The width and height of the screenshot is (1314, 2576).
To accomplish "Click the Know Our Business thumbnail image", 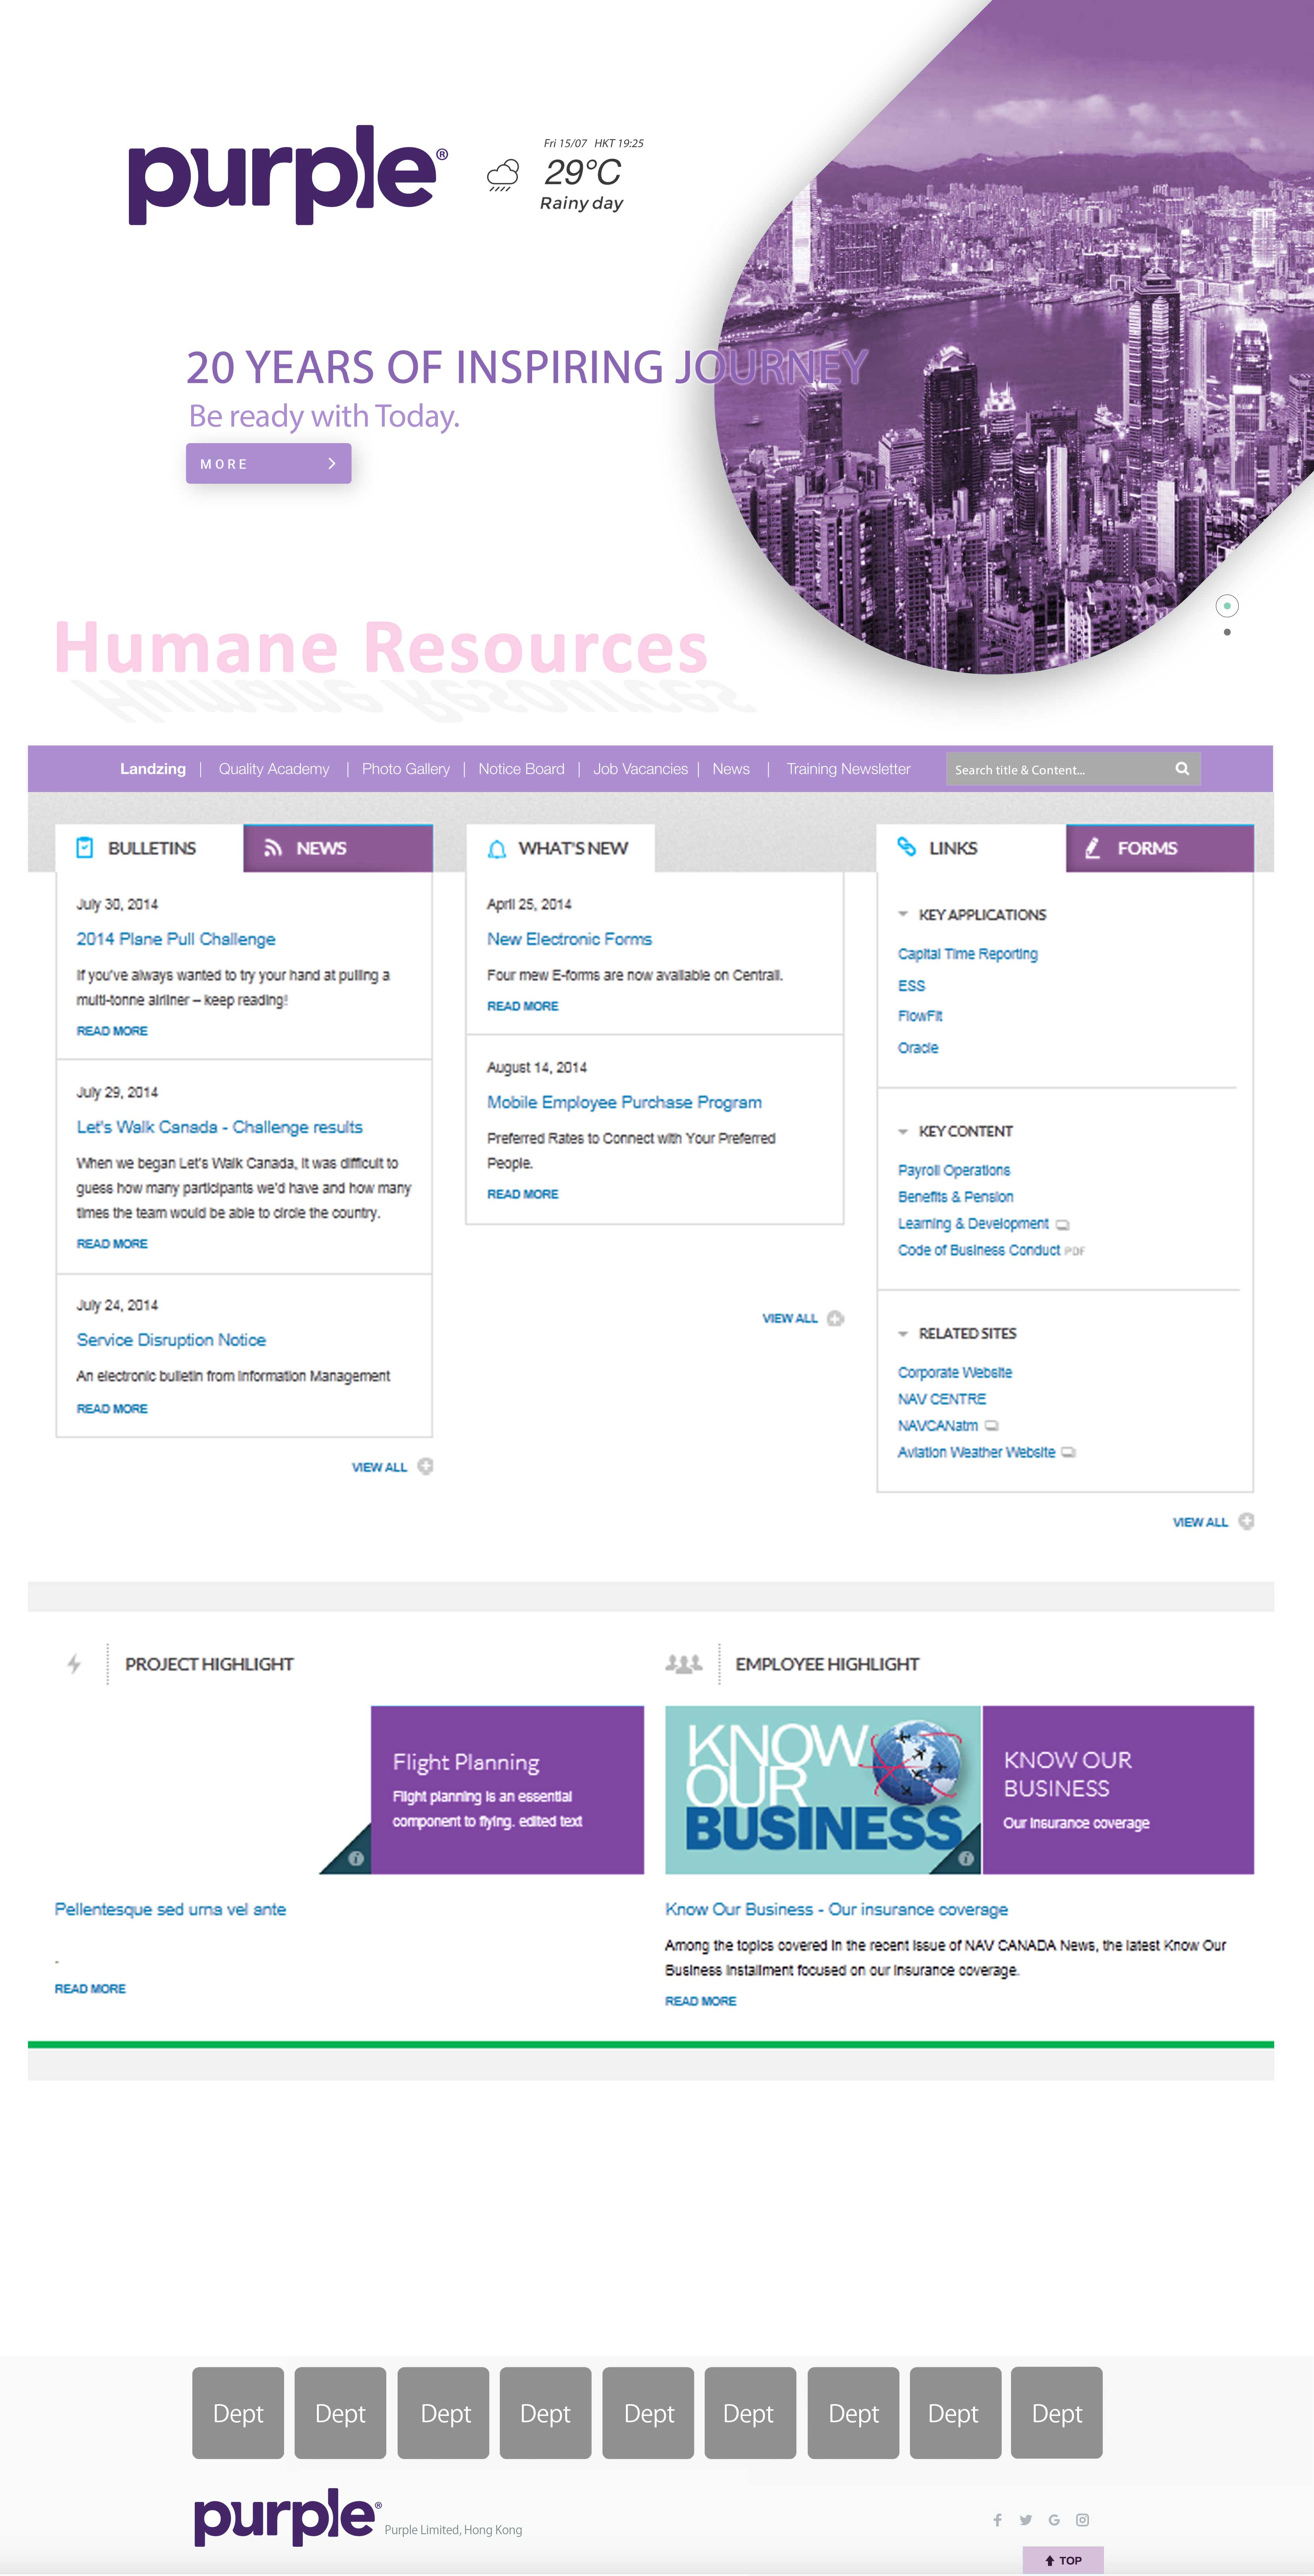I will pyautogui.click(x=823, y=1790).
